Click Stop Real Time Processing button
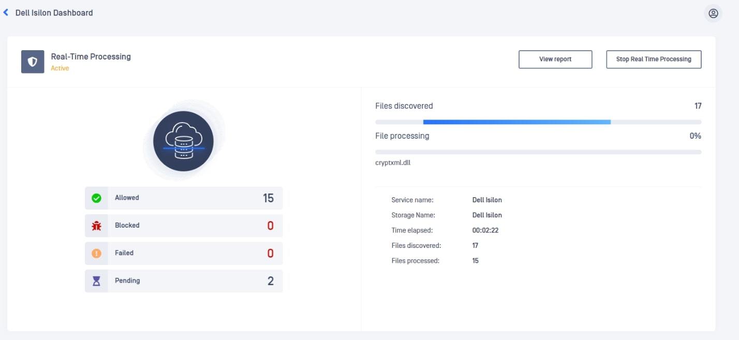The height and width of the screenshot is (340, 739). click(x=654, y=60)
